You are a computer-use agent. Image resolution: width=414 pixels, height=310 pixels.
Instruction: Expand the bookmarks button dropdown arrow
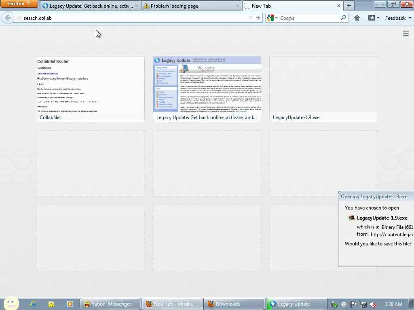pyautogui.click(x=378, y=18)
